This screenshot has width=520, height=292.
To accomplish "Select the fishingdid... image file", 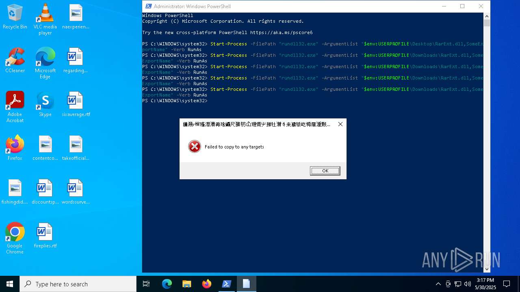I will pyautogui.click(x=15, y=192).
